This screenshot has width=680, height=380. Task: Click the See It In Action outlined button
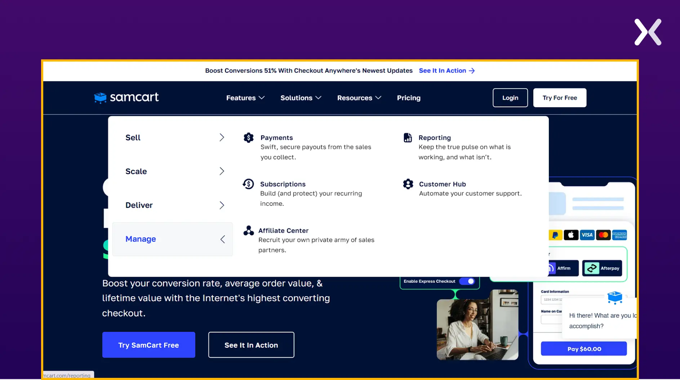(251, 345)
